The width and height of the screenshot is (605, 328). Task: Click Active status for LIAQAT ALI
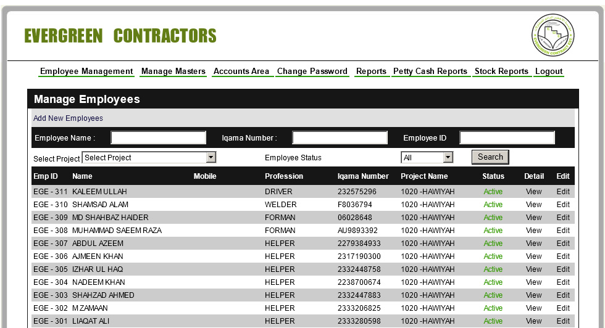tap(493, 321)
